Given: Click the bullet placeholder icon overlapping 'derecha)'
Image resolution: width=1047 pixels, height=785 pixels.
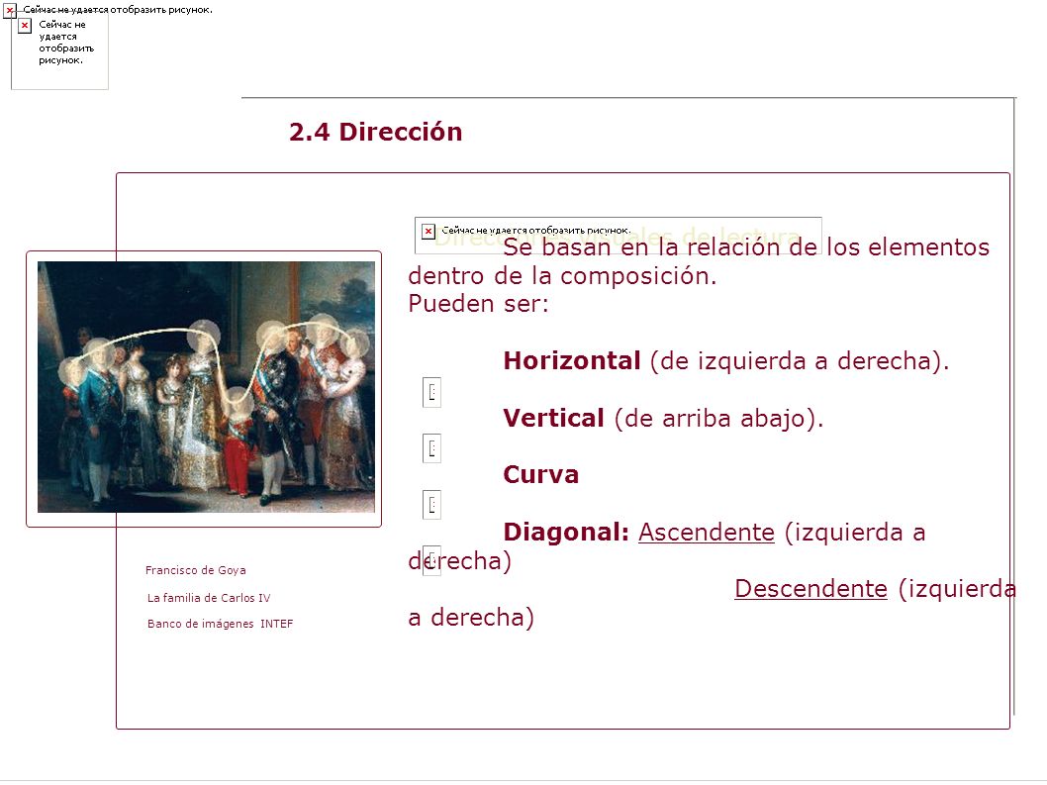Looking at the screenshot, I should [x=431, y=560].
